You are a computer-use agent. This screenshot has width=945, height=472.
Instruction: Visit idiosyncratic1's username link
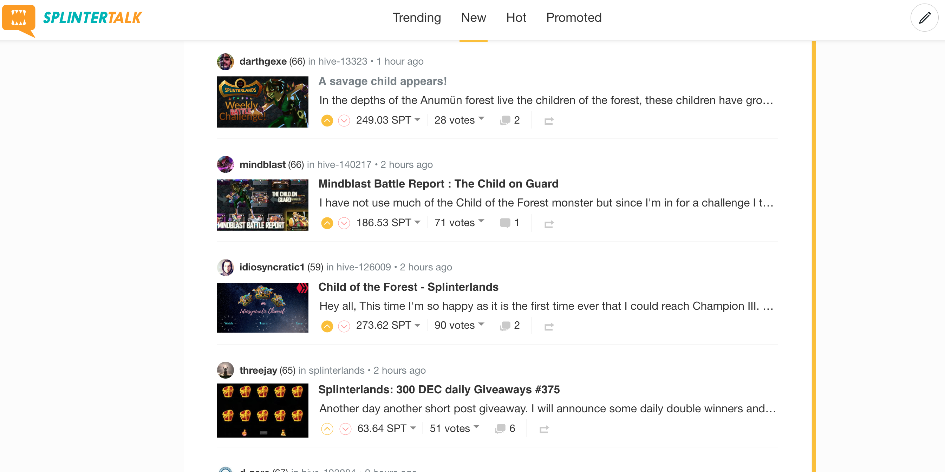pos(272,267)
